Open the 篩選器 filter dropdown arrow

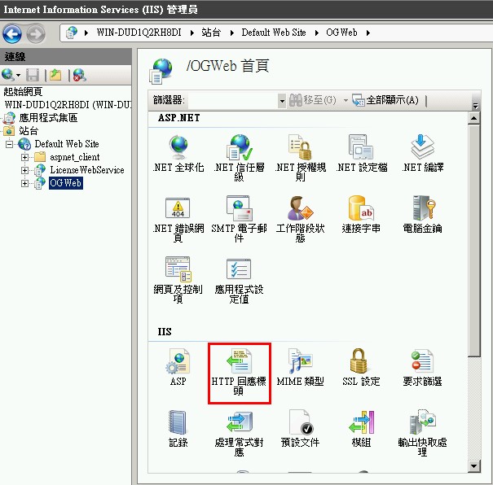click(x=282, y=101)
